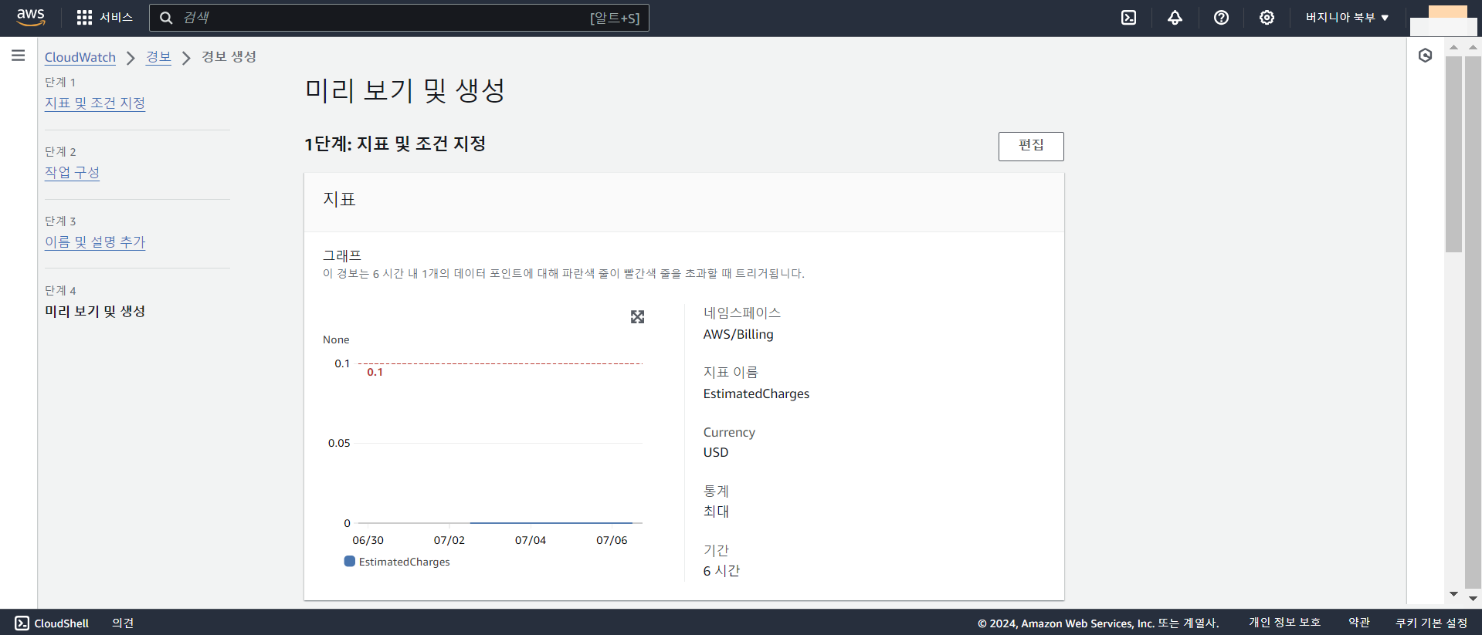Open the 버지니아 북부 region dropdown
Image resolution: width=1482 pixels, height=635 pixels.
pyautogui.click(x=1347, y=18)
